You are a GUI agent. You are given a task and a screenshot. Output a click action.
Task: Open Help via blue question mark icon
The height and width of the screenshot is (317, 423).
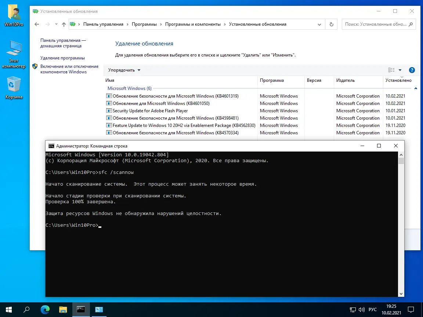(x=412, y=70)
